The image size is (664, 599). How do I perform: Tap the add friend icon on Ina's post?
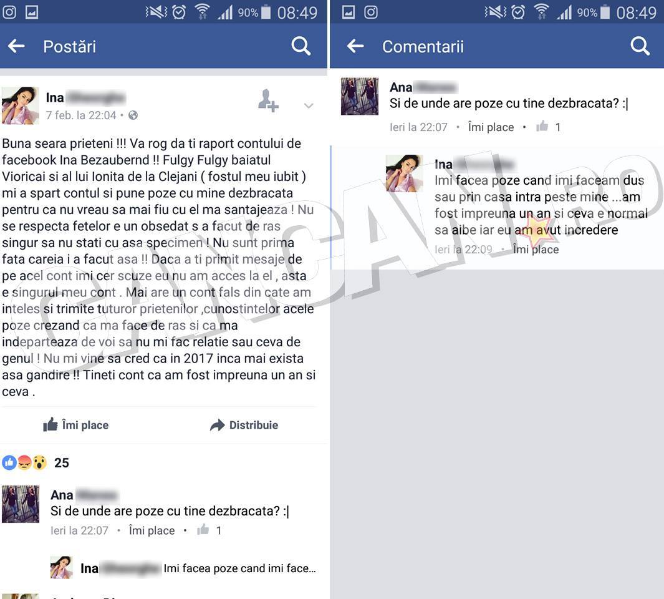[268, 101]
